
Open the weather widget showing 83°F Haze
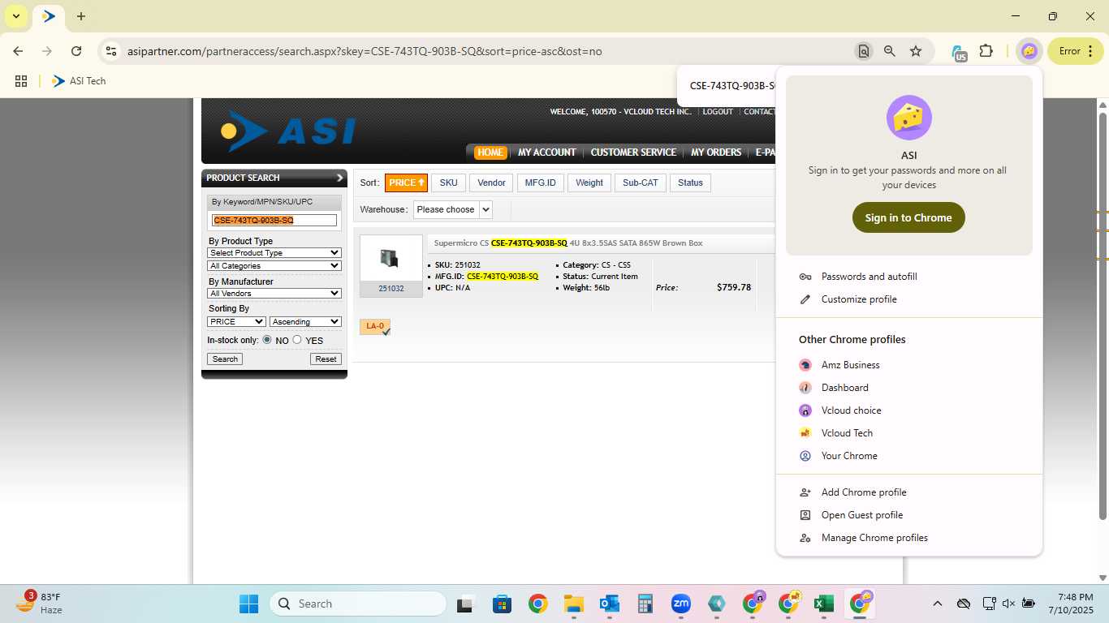pyautogui.click(x=39, y=603)
